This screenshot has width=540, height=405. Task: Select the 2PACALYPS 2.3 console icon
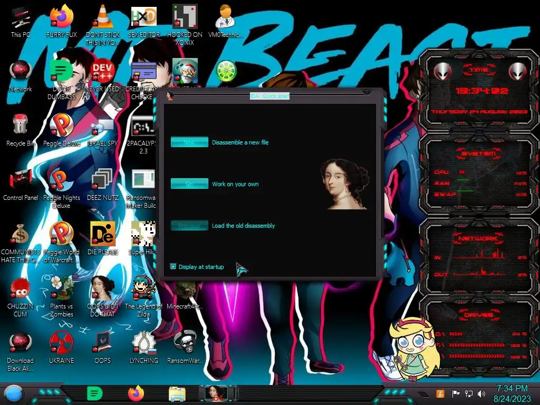(x=143, y=135)
